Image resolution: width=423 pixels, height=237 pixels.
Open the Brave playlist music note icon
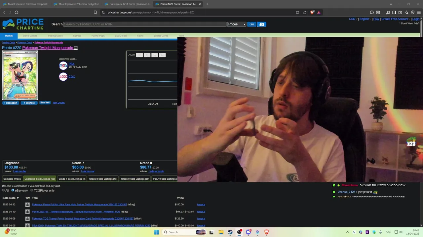388,13
